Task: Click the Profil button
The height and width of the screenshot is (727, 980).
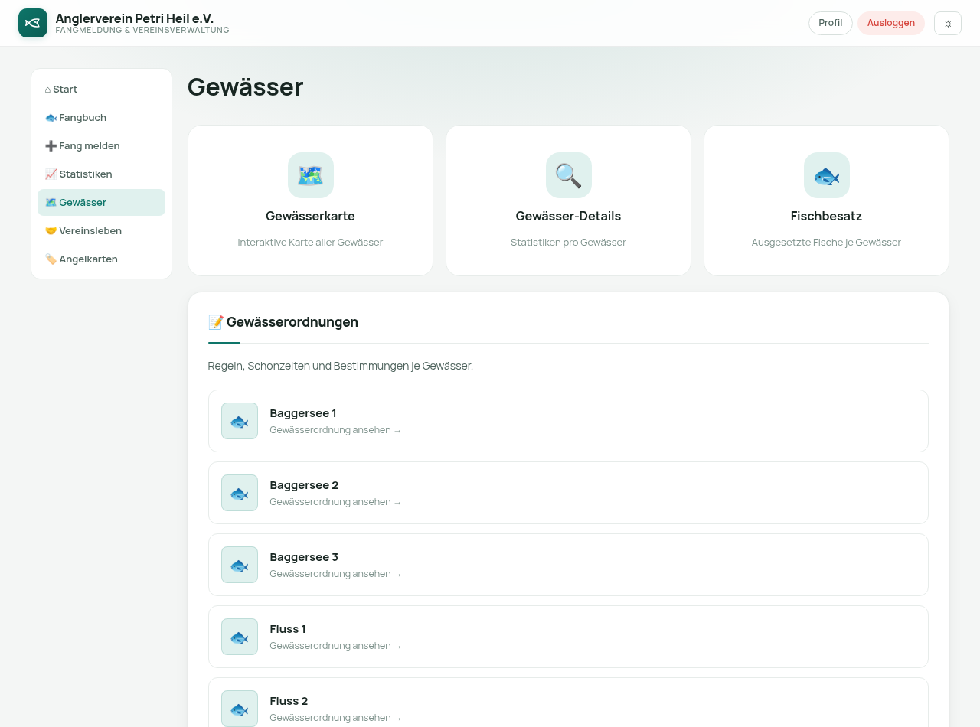Action: point(831,23)
